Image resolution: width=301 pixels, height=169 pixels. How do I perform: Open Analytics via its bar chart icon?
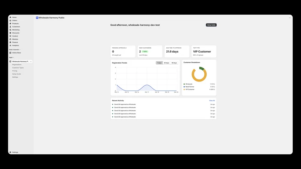tap(11, 45)
